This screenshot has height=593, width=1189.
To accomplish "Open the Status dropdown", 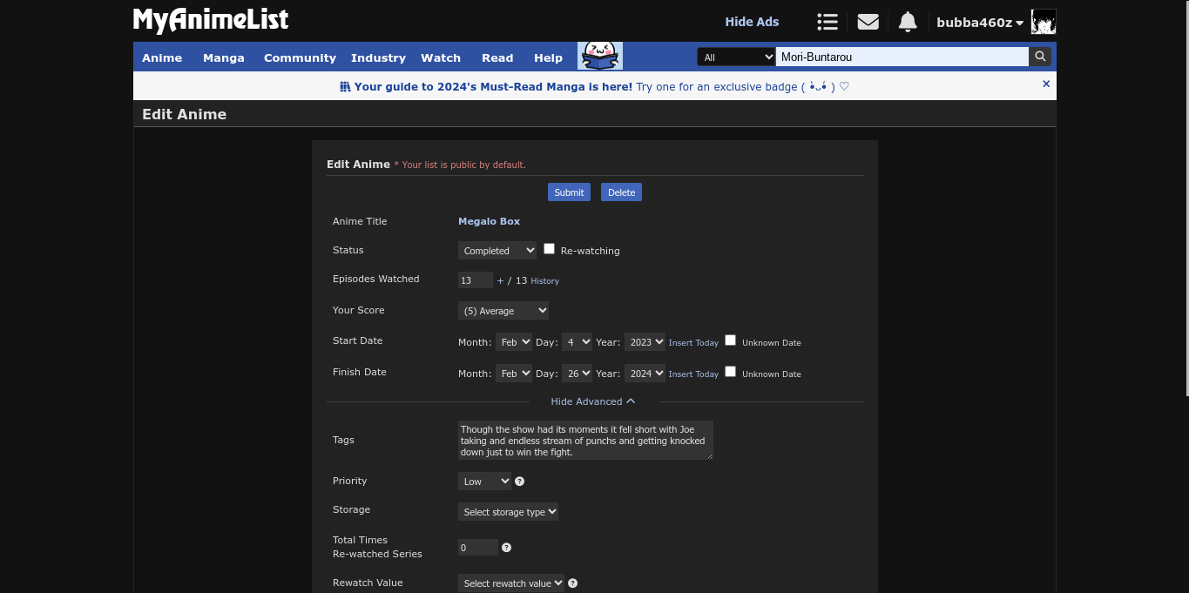I will pos(497,251).
